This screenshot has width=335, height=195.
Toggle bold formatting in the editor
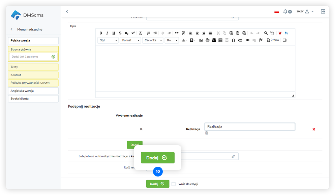click(101, 33)
